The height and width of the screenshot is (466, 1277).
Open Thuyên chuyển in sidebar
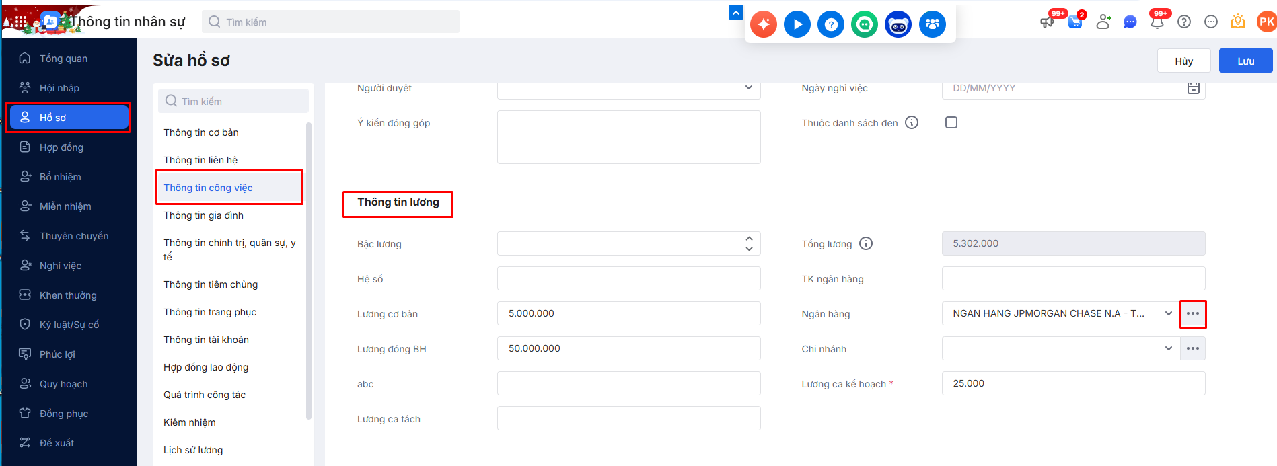[x=71, y=236]
